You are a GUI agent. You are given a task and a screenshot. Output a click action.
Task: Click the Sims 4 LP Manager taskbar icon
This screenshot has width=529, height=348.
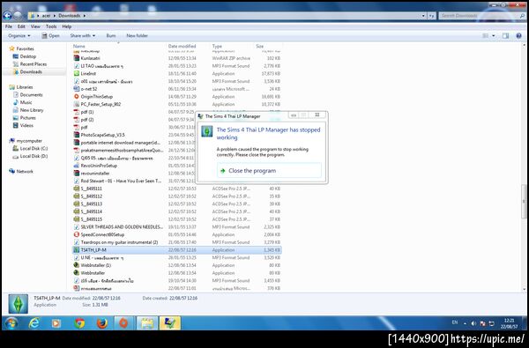pos(169,323)
